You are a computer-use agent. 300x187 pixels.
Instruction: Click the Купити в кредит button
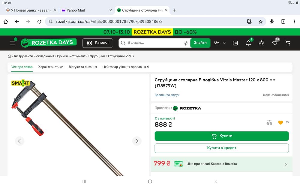[222, 148]
